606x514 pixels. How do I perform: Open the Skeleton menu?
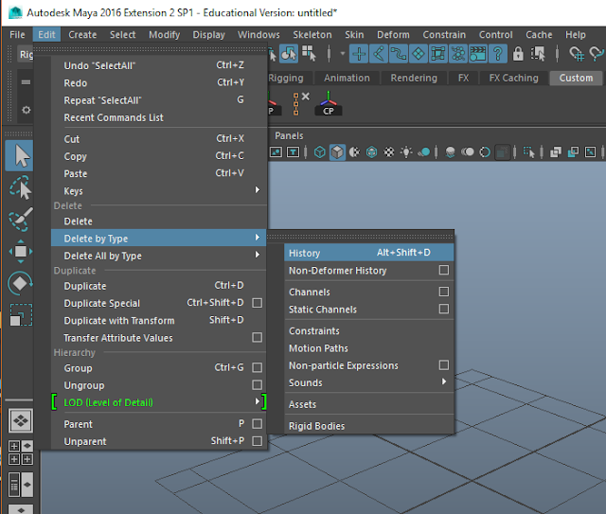pos(312,35)
